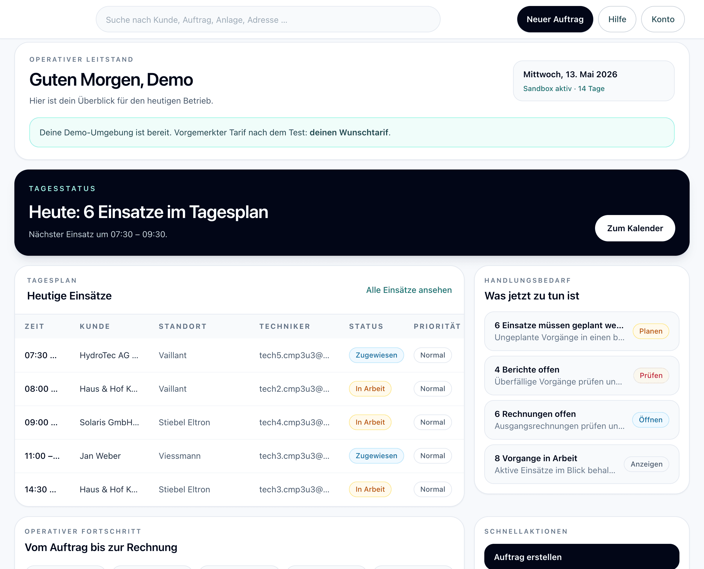Click In Arbeit status in the 14:30 row

click(x=370, y=489)
